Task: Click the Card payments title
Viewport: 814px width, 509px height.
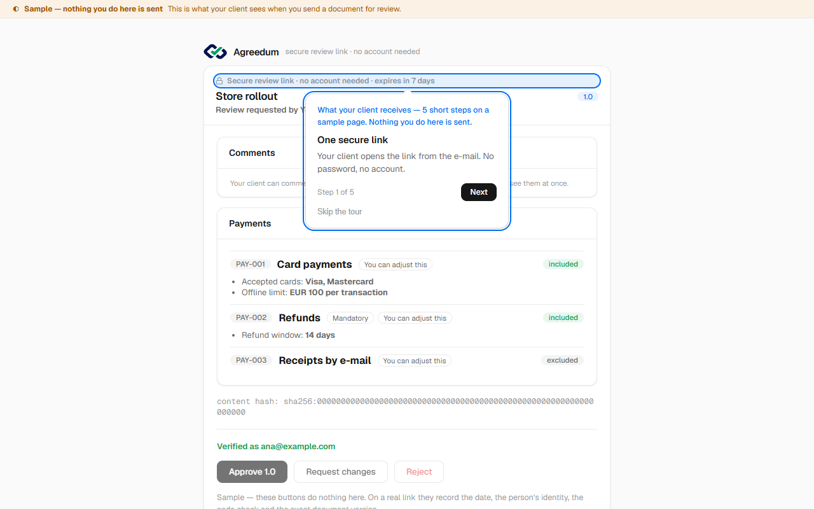Action: 314,264
